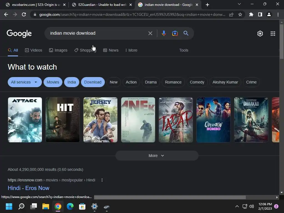Open the Hindi - Eros Now link
Image resolution: width=284 pixels, height=213 pixels.
click(x=29, y=188)
